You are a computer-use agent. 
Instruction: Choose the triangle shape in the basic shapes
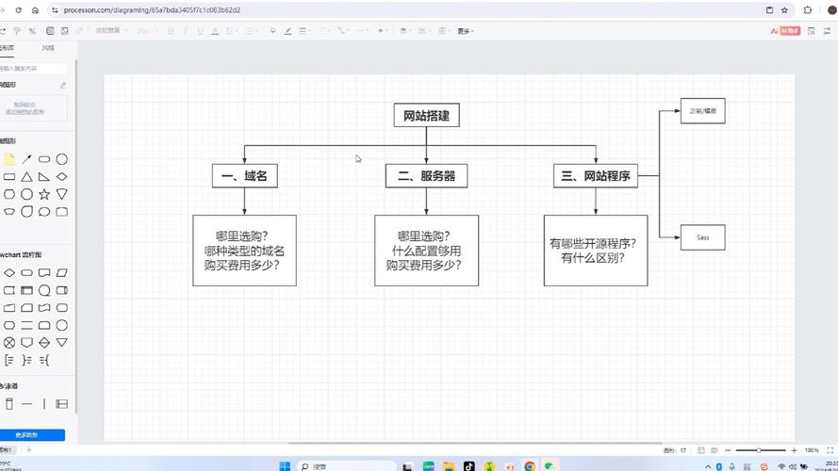tap(26, 177)
